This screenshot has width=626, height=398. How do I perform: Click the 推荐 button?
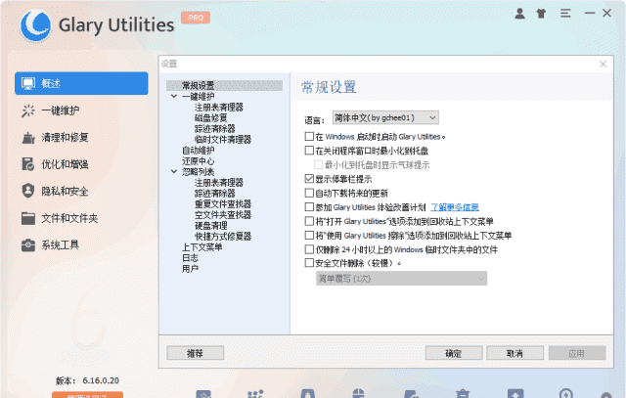click(x=196, y=353)
